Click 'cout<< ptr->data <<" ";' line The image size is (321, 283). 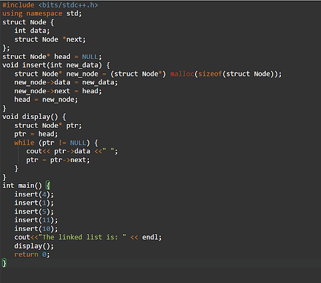point(72,152)
